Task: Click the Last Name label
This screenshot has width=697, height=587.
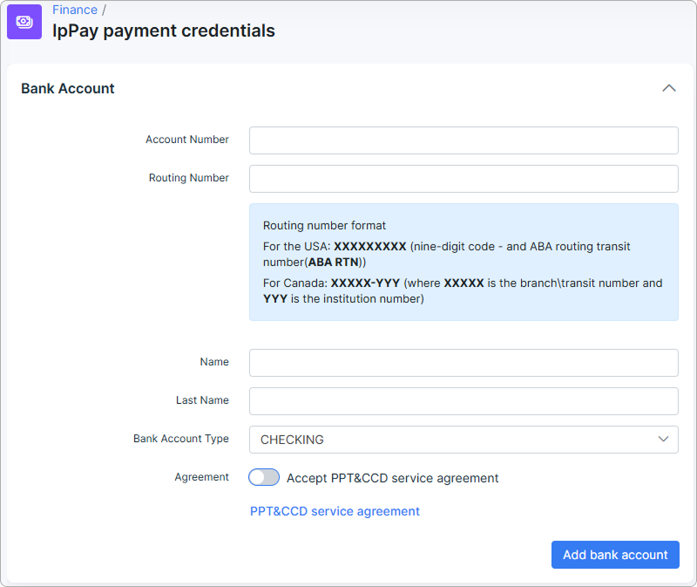Action: tap(202, 400)
